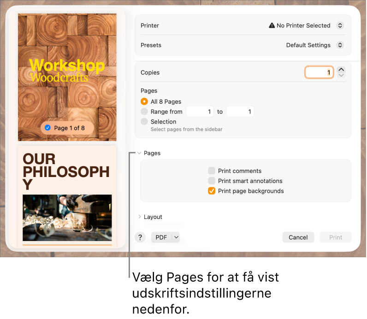The width and height of the screenshot is (367, 319).
Task: Click the 'Copies' label
Action: click(150, 72)
